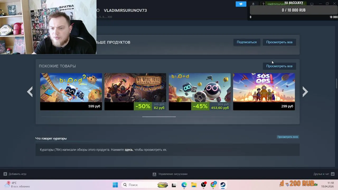Open Windows Start menu
The width and height of the screenshot is (338, 190).
[115, 185]
